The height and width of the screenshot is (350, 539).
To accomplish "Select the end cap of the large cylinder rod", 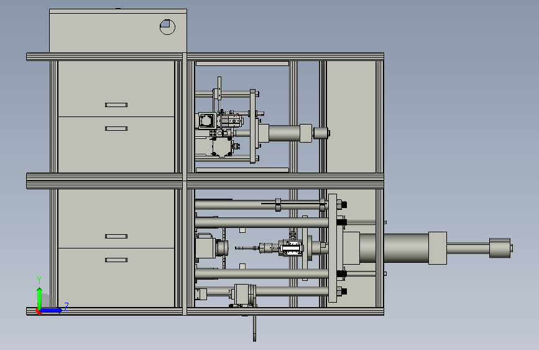I will click(x=500, y=248).
